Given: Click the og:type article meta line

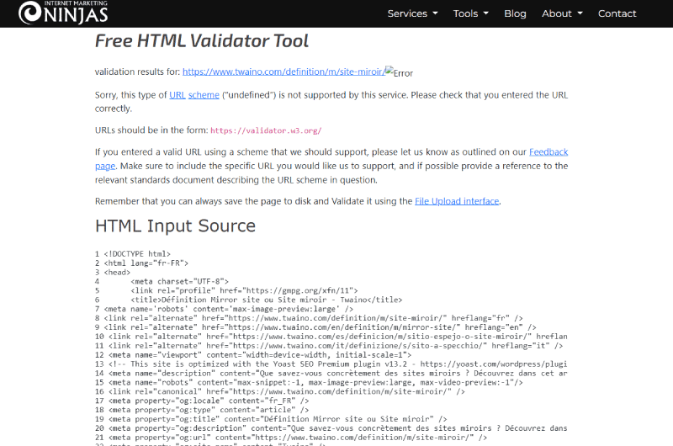Looking at the screenshot, I should (x=202, y=410).
